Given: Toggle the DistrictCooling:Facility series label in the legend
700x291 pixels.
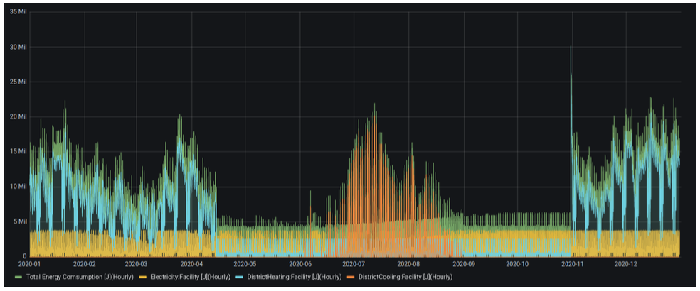Looking at the screenshot, I should (405, 278).
